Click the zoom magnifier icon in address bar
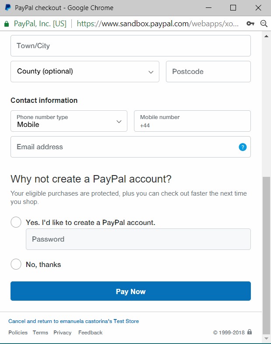 [x=264, y=24]
